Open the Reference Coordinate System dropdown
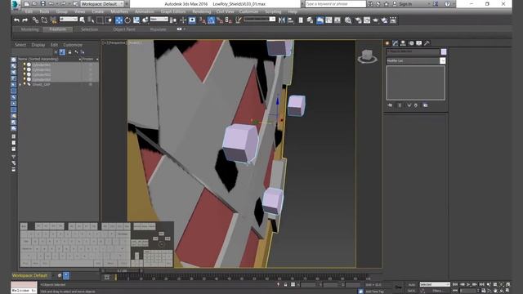The height and width of the screenshot is (294, 523). coord(159,20)
